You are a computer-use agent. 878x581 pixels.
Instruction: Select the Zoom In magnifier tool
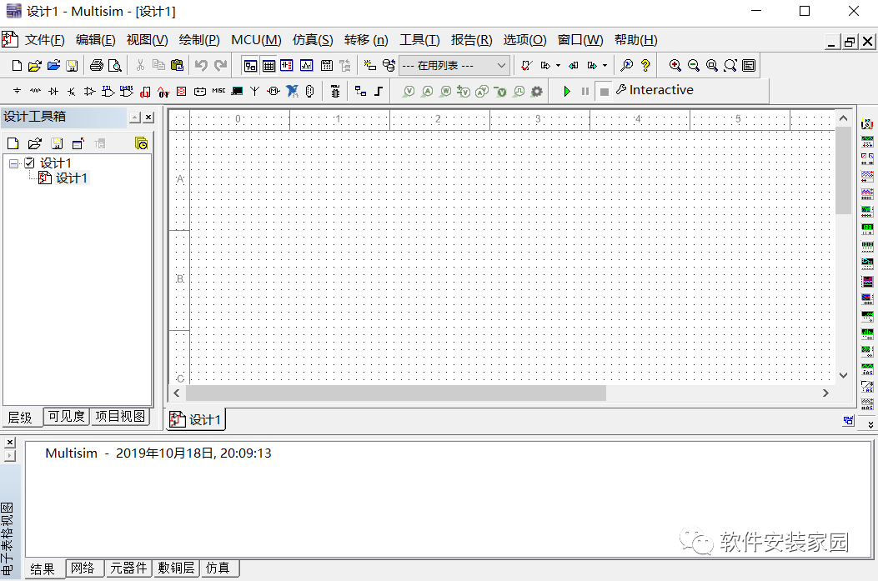[675, 65]
